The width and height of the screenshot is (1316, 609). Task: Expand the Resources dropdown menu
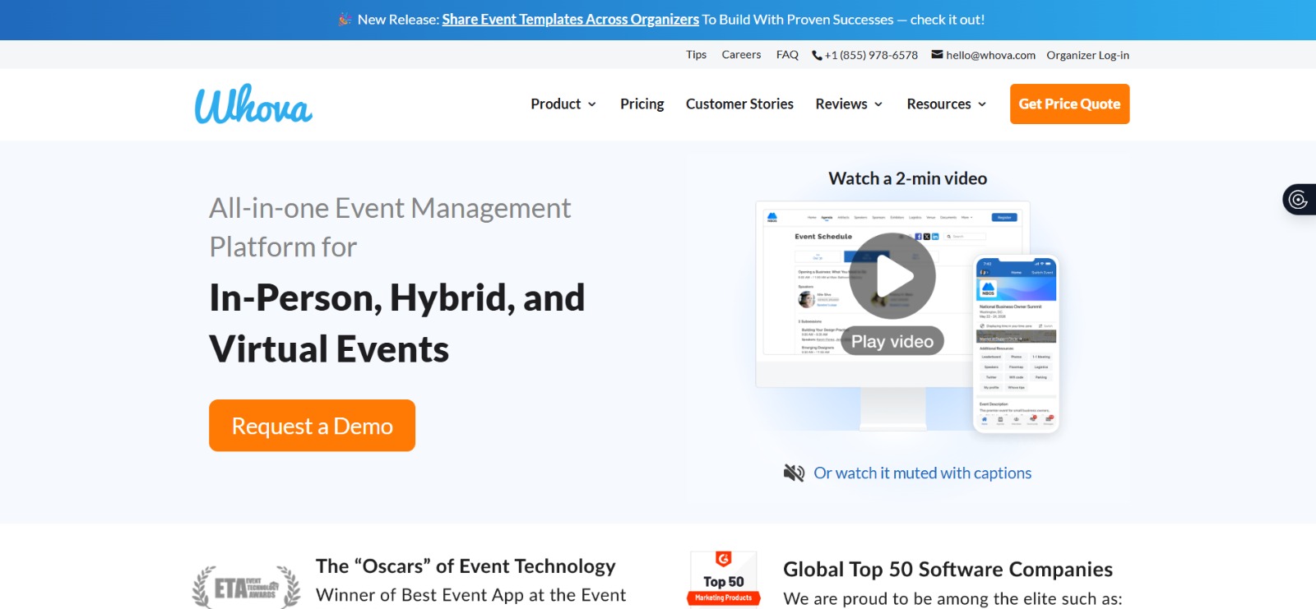946,104
